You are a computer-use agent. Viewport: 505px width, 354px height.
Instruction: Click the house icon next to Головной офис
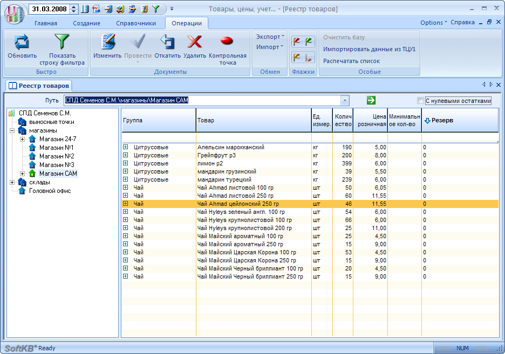pyautogui.click(x=22, y=191)
